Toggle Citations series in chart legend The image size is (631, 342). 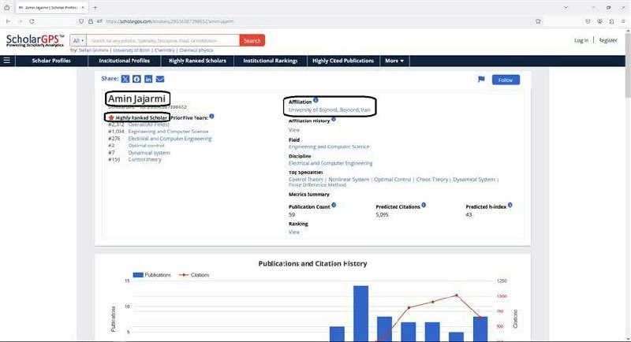(x=194, y=275)
